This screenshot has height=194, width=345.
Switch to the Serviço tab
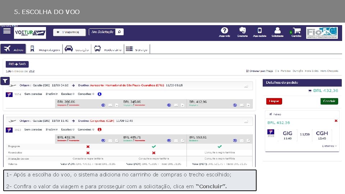137,49
